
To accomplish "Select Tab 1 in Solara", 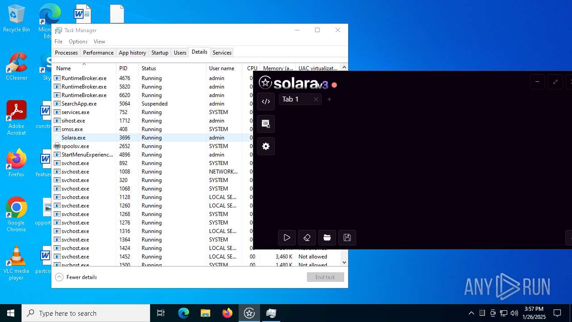I will point(300,99).
